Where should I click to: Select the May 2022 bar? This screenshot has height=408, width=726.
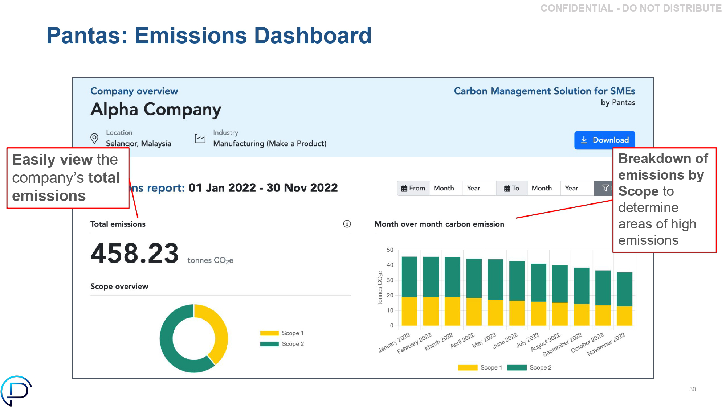[495, 292]
